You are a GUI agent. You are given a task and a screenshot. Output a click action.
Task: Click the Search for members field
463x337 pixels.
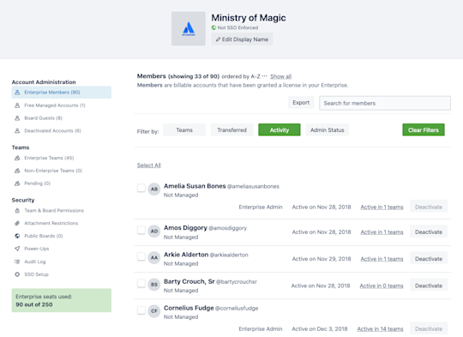click(385, 103)
